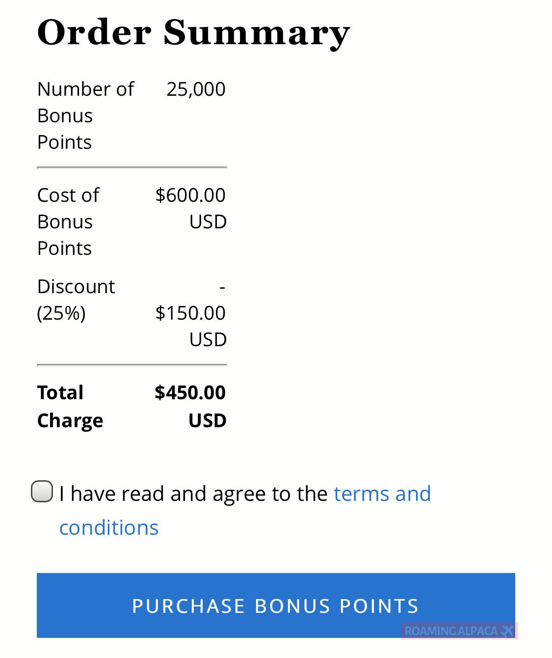Click the Number of Bonus Points label
Screen dimensions: 552x658
pos(85,115)
